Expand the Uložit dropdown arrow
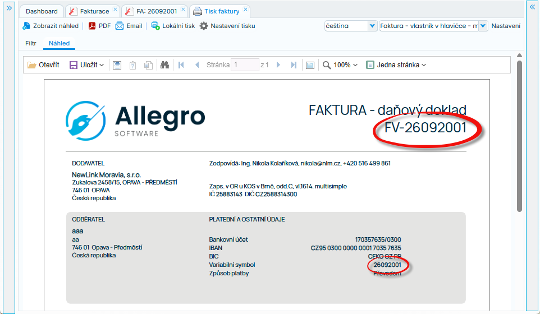Image resolution: width=540 pixels, height=314 pixels. tap(102, 65)
